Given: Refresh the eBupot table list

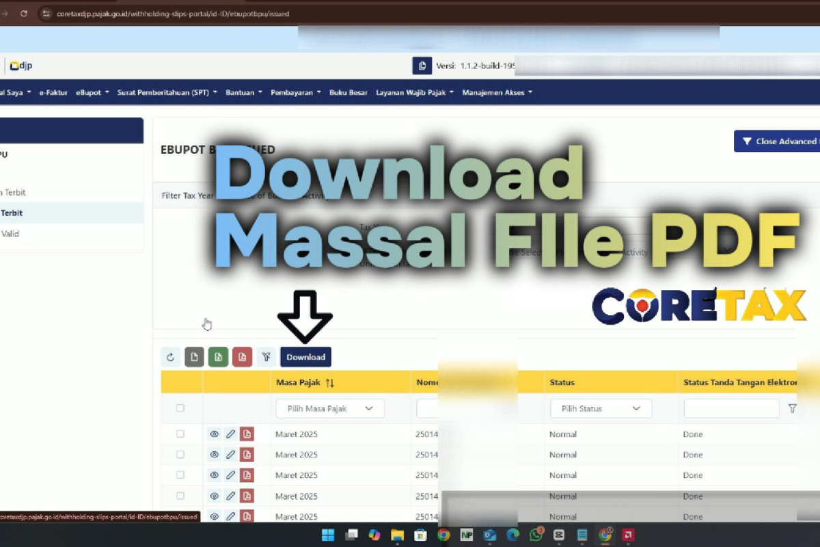Looking at the screenshot, I should pos(171,357).
